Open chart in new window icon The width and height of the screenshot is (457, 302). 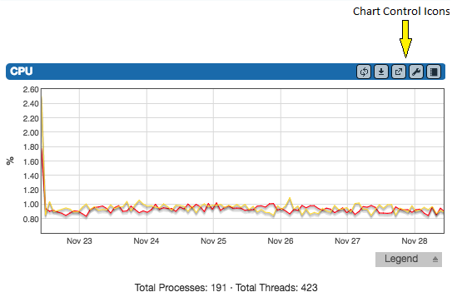(399, 72)
